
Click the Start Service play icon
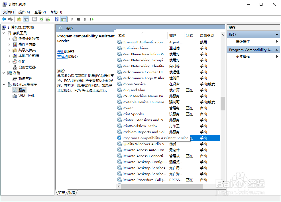click(x=72, y=19)
